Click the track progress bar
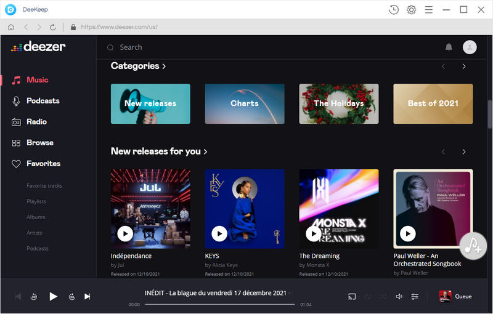This screenshot has height=314, width=493. pos(220,304)
